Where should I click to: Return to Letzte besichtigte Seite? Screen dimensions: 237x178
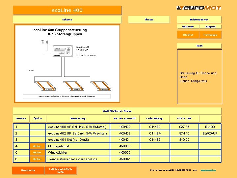tap(61, 170)
